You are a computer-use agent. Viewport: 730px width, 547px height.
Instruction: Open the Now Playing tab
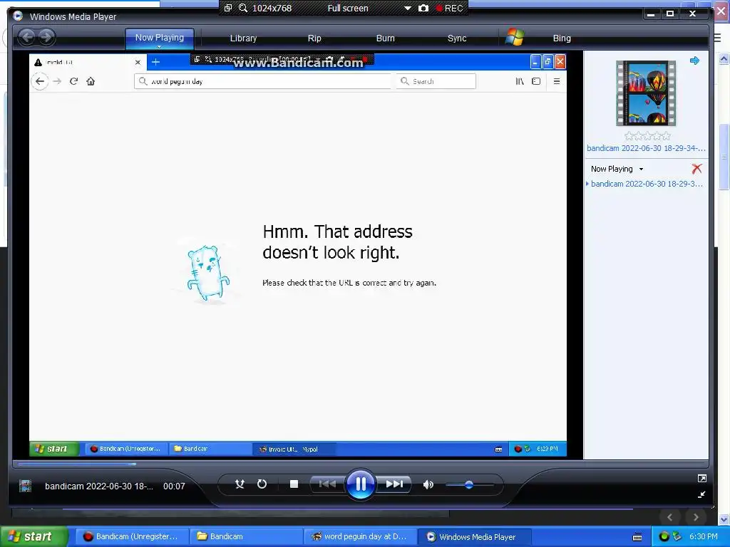[159, 38]
